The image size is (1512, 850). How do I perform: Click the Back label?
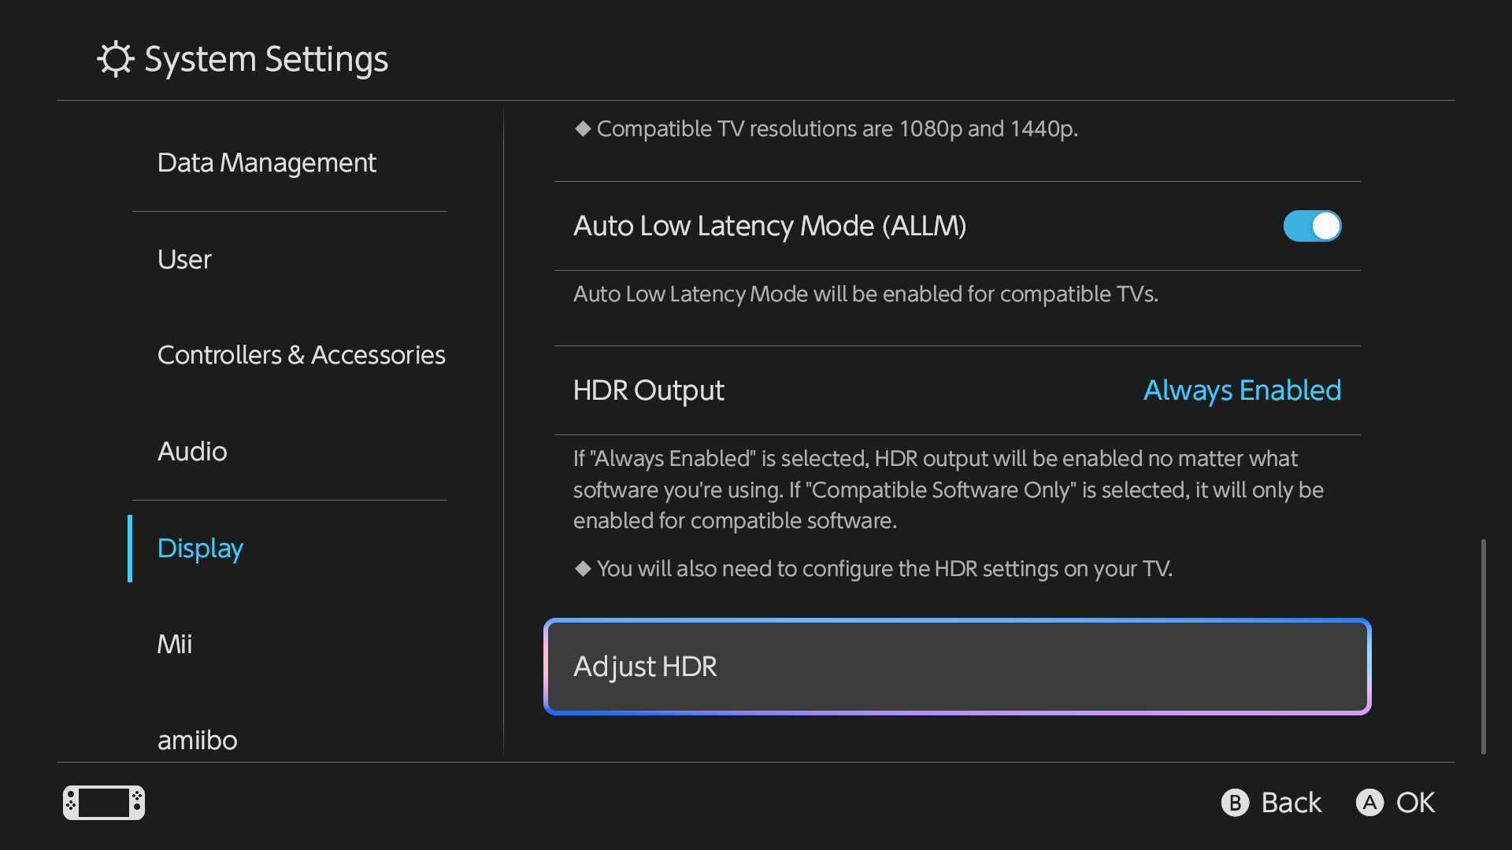[x=1291, y=803]
